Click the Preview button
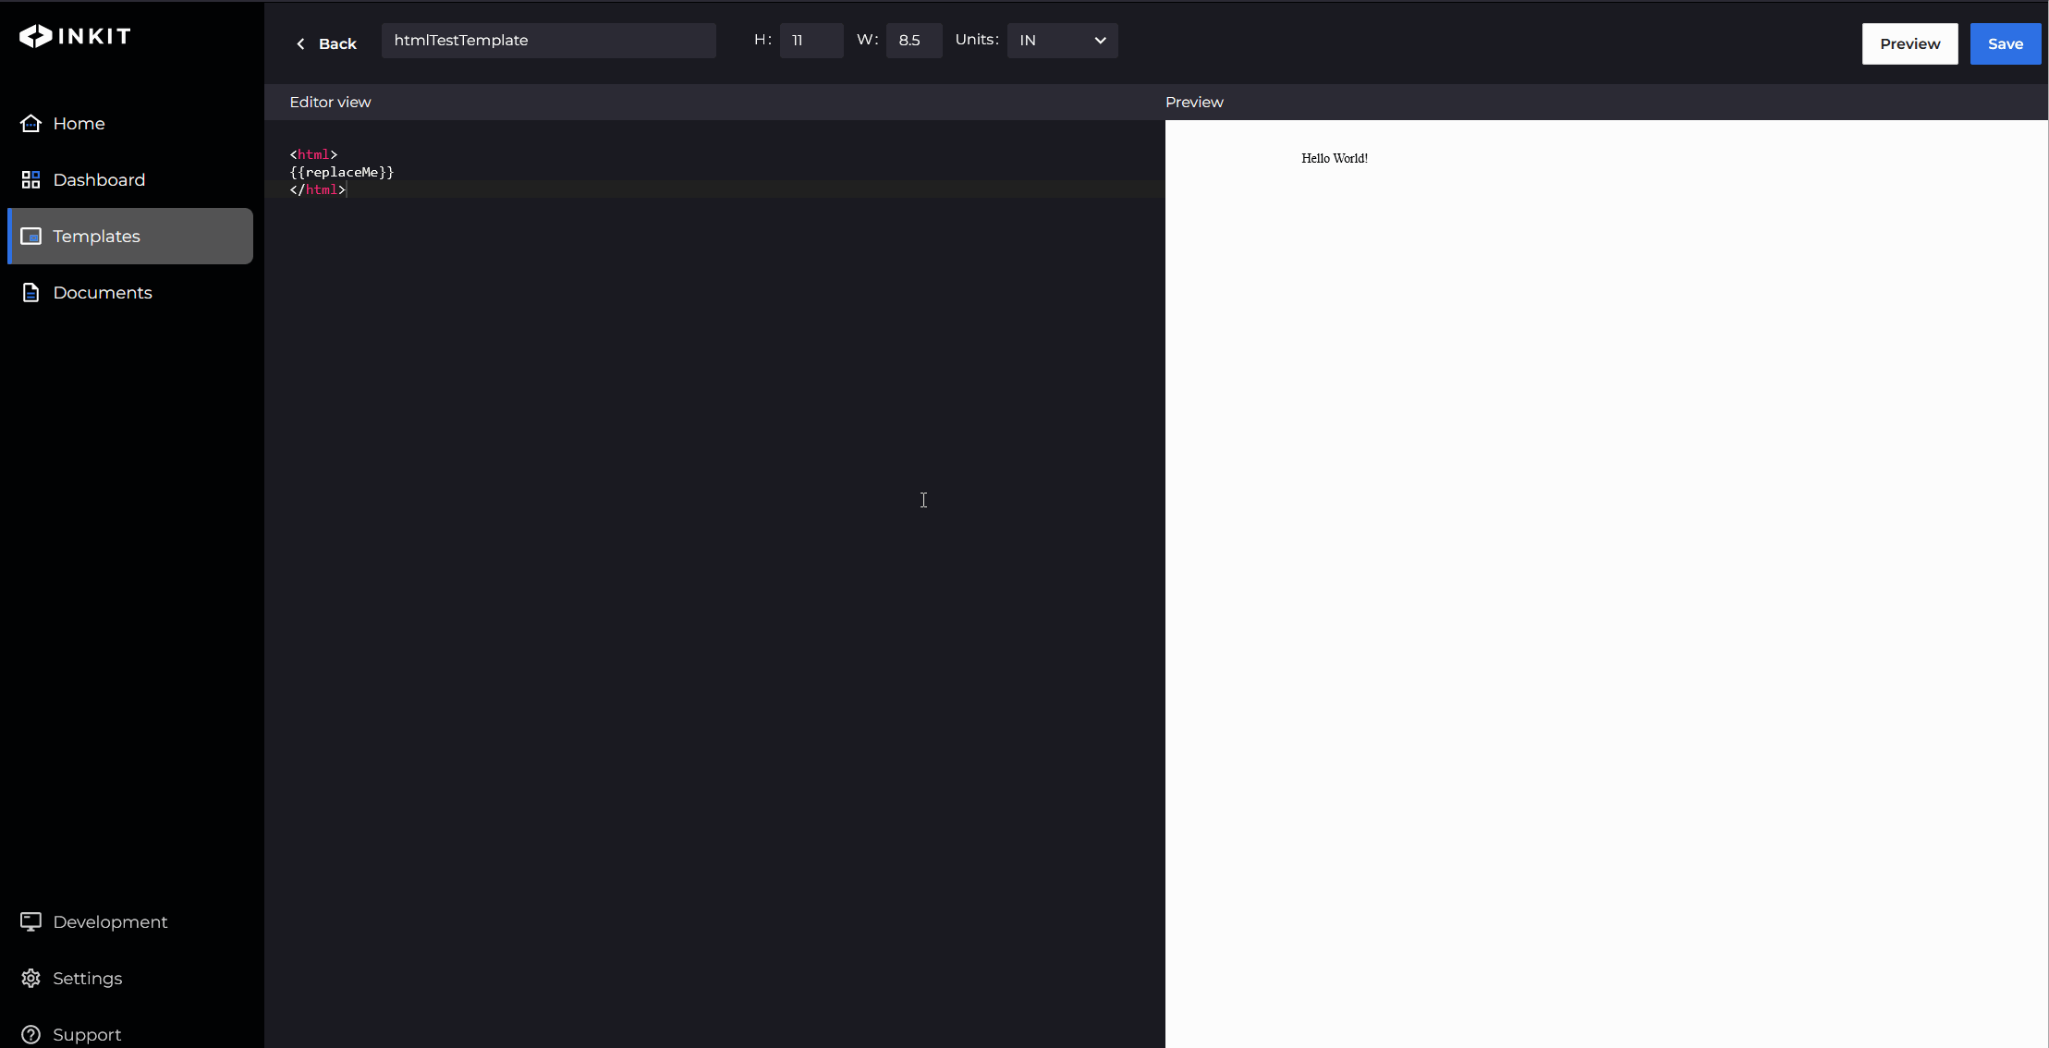 (1911, 43)
